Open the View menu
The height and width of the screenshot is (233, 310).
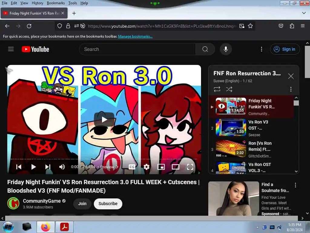pos(24,3)
